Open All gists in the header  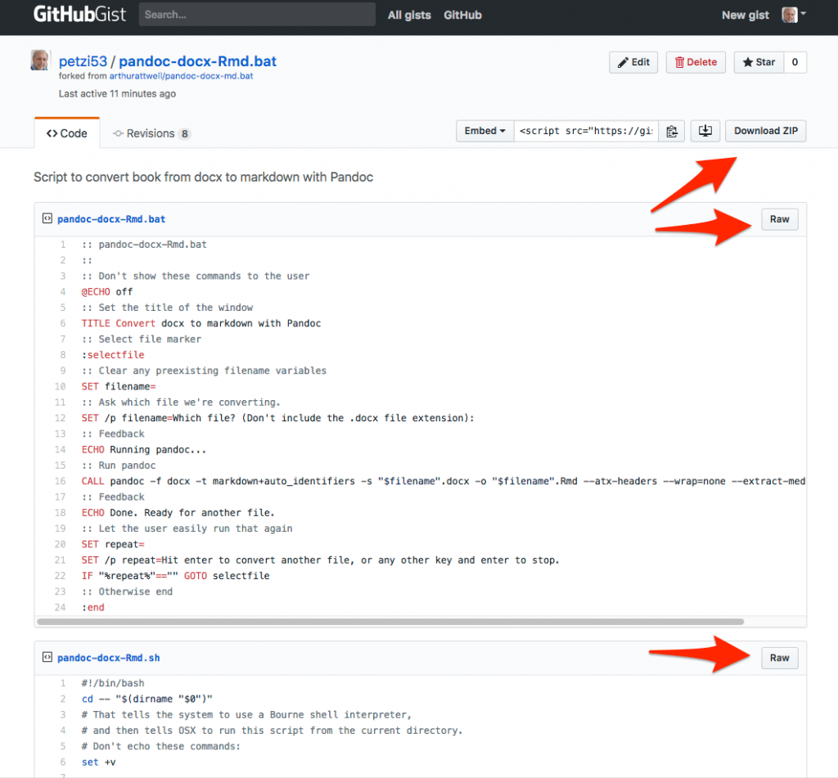(409, 15)
